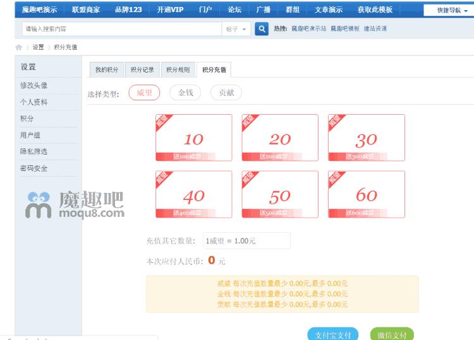Expand the 帖子 search type dropdown
Viewport: 474px width, 340px height.
(236, 29)
